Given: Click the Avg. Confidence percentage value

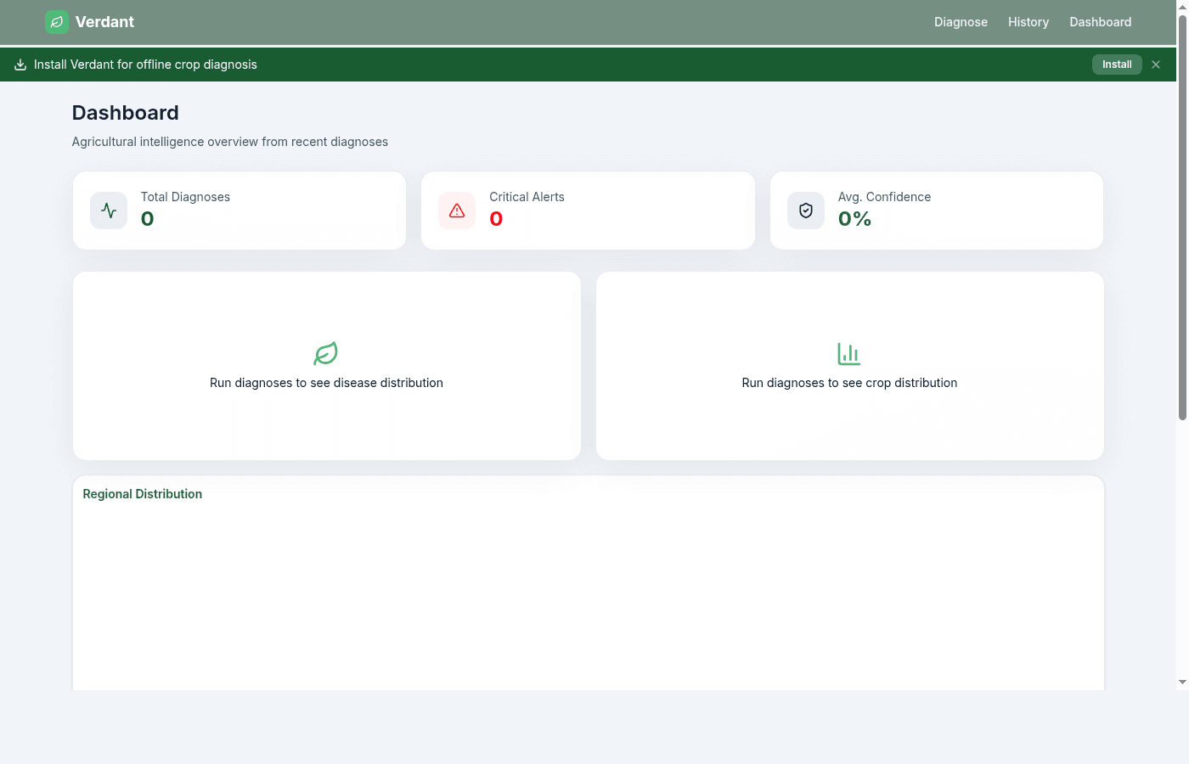Looking at the screenshot, I should [854, 219].
